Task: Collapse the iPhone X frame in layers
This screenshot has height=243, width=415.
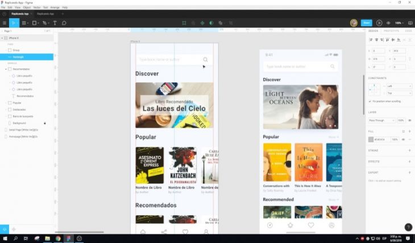Action: 2,38
